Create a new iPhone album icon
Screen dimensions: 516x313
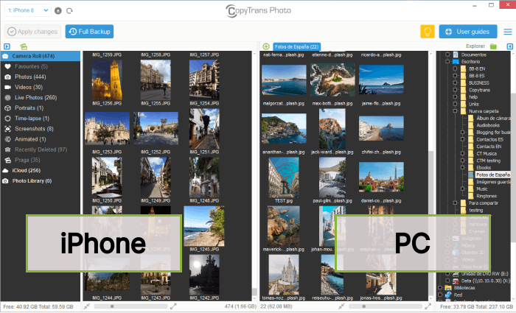24,46
